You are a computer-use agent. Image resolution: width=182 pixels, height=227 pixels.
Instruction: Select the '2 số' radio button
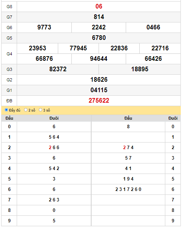(x=26, y=110)
